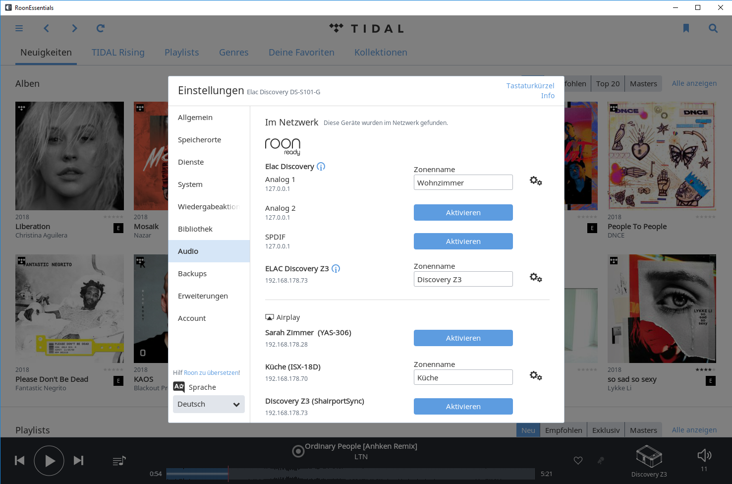Show info for ELAC Discovery Z3 device
The height and width of the screenshot is (484, 732).
coord(336,269)
